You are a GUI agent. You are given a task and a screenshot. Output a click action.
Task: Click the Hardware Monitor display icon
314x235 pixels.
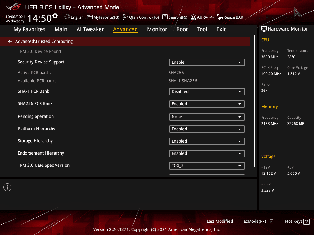pos(264,29)
